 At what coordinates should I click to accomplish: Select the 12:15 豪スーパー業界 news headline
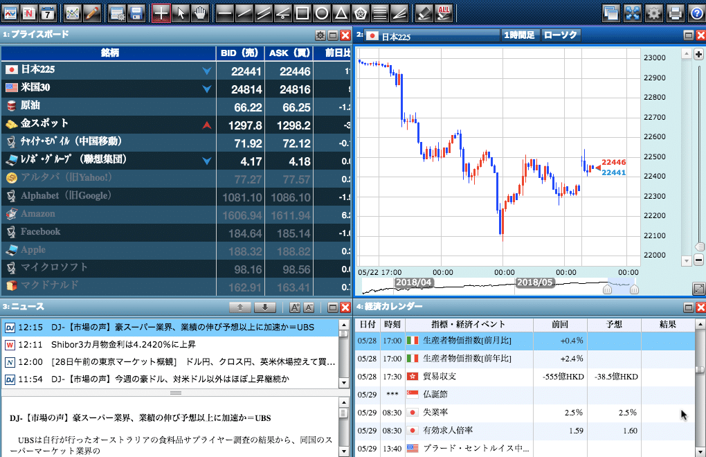click(x=170, y=328)
